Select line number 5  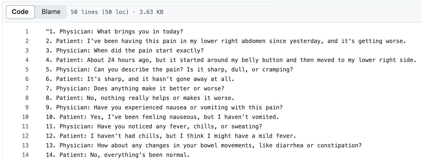click(x=27, y=70)
